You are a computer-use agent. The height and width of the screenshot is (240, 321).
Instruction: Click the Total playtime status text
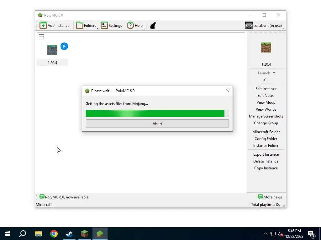265,205
